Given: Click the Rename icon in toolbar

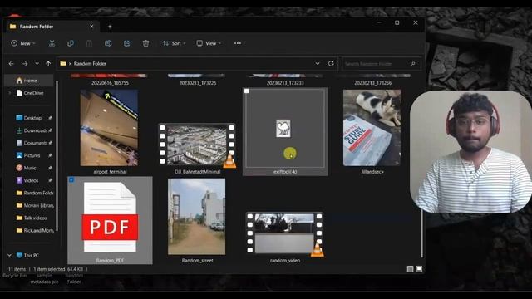Looking at the screenshot, I should click(x=108, y=43).
